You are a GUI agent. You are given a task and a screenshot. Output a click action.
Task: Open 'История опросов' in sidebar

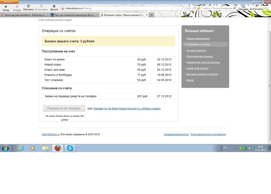(196, 51)
